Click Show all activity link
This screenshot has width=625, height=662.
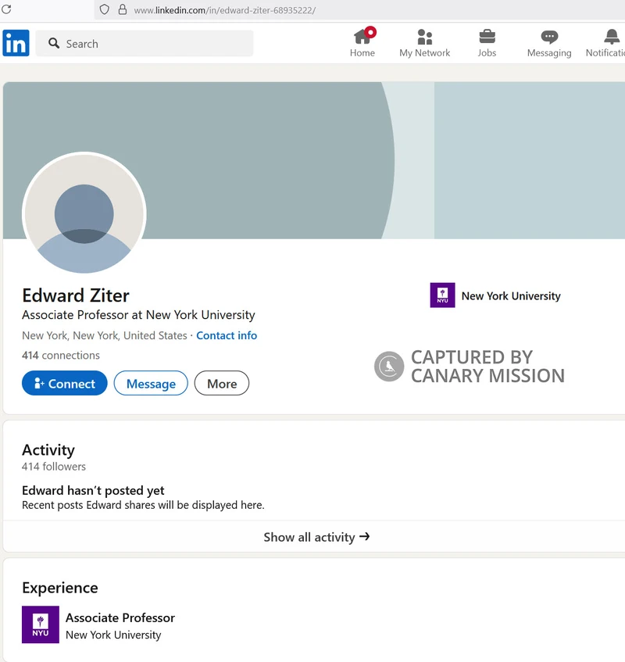click(x=316, y=537)
